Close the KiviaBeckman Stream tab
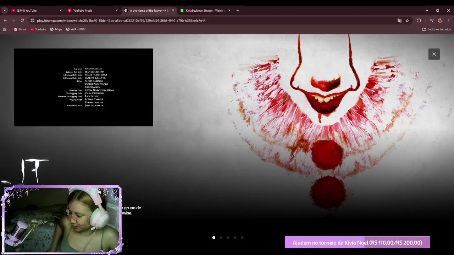Viewport: 454px width, 255px height. coord(229,10)
